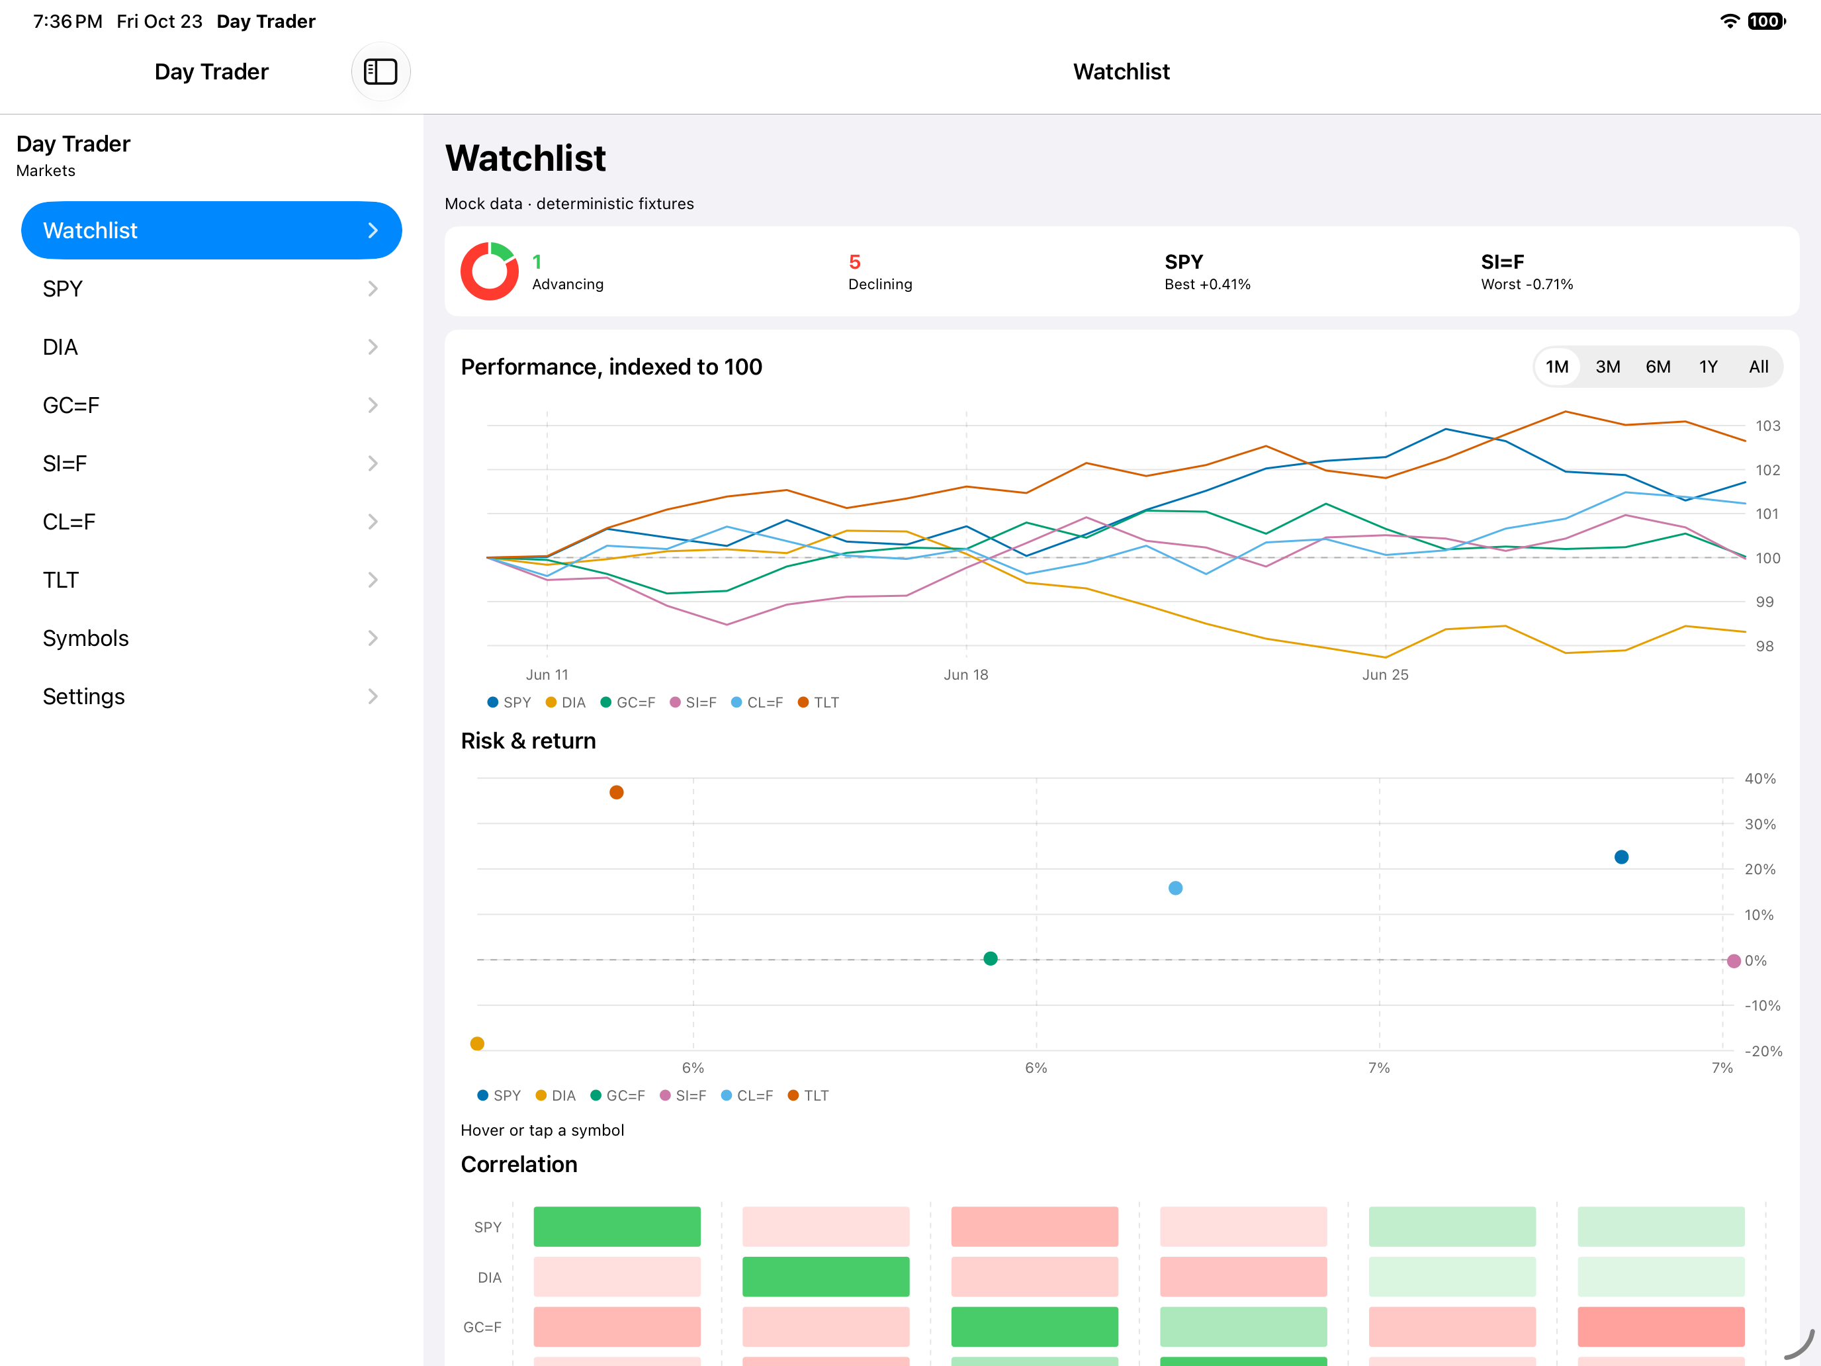Select DIA dot in Risk & return scatter

coord(478,1043)
